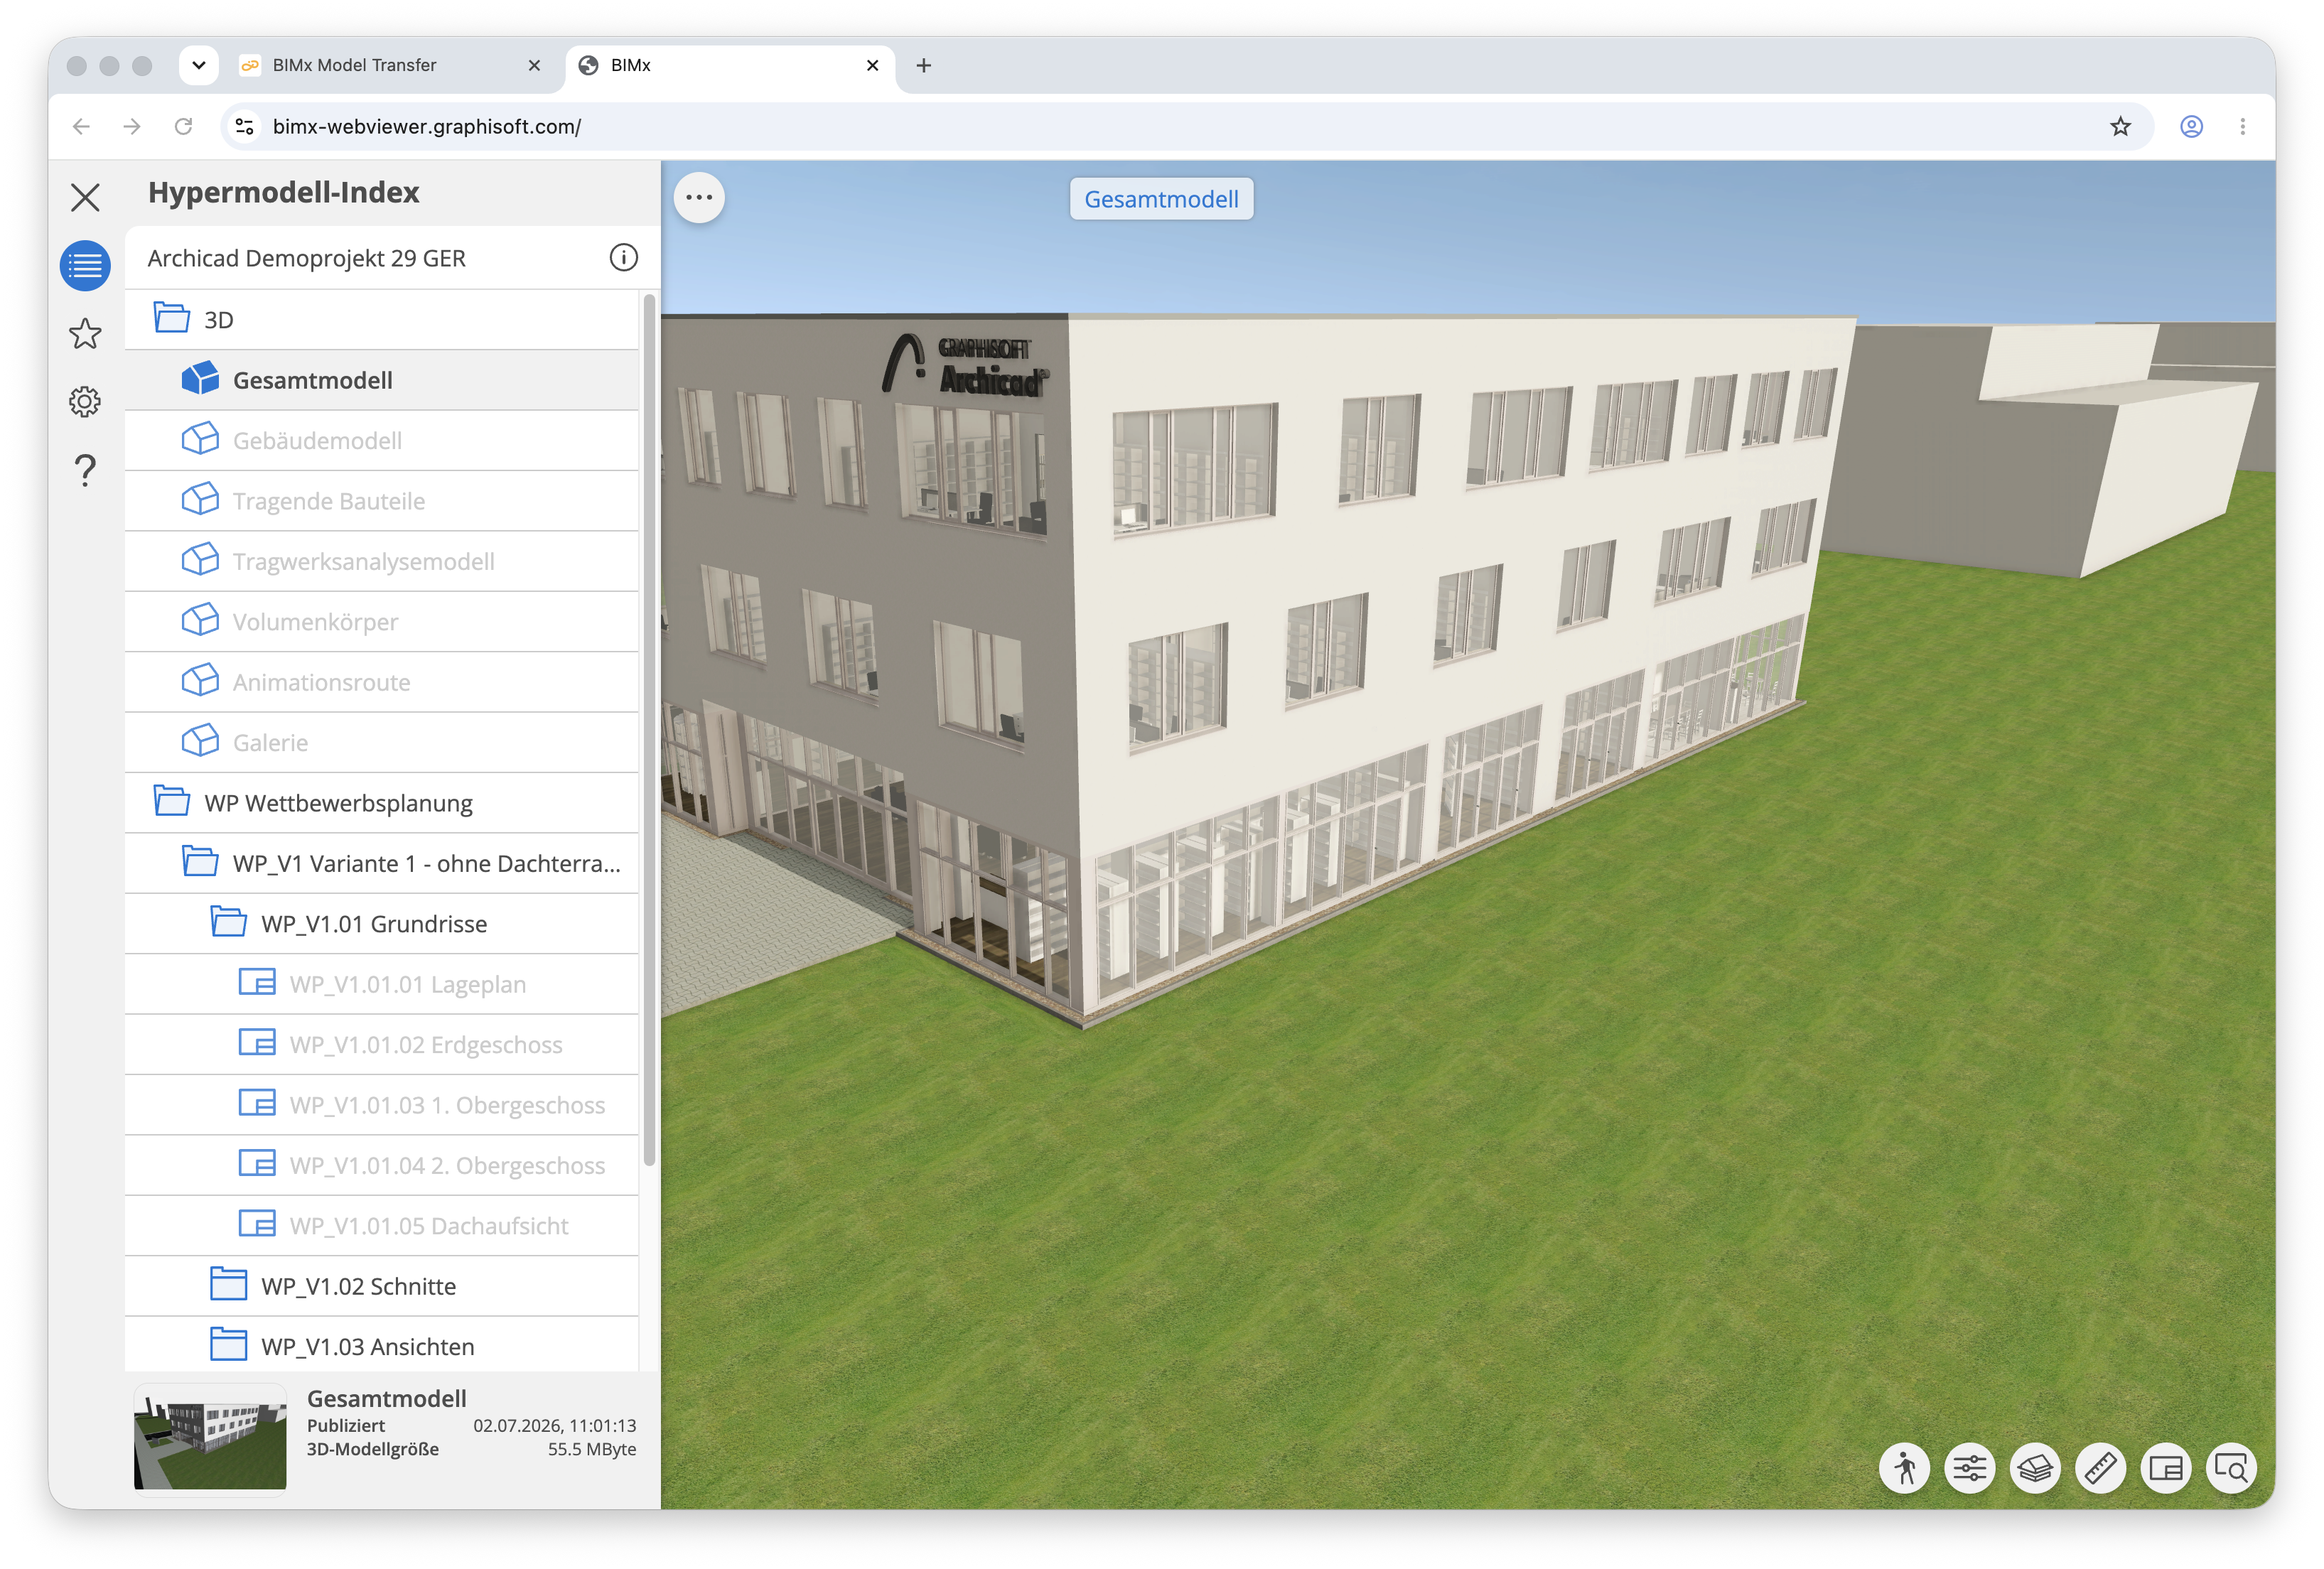The image size is (2324, 1569).
Task: Close the Hypermodell-Index panel with the X icon
Action: [x=85, y=197]
